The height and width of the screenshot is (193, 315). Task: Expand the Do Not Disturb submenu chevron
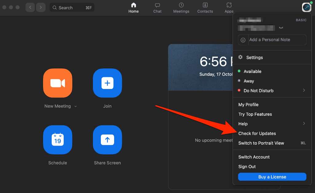304,90
